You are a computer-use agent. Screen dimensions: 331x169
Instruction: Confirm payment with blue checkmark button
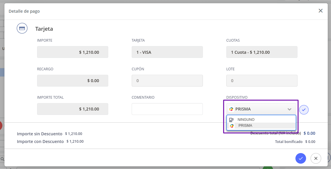tap(301, 158)
